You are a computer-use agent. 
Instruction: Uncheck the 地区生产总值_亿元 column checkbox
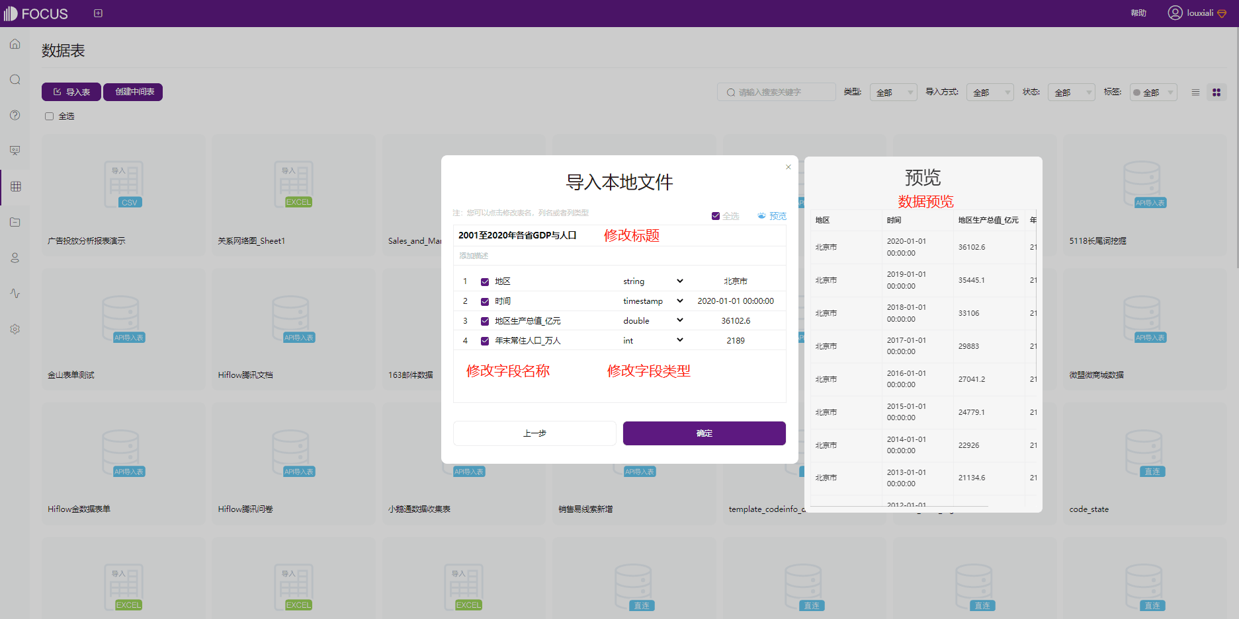485,321
